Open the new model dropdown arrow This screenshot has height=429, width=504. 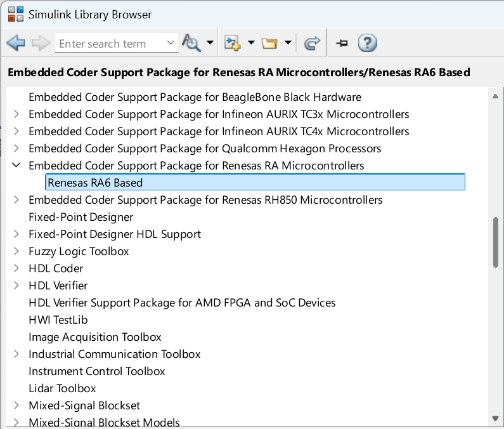(x=251, y=43)
